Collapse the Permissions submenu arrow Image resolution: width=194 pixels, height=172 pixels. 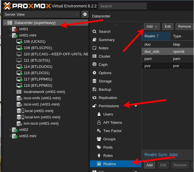(x=136, y=106)
